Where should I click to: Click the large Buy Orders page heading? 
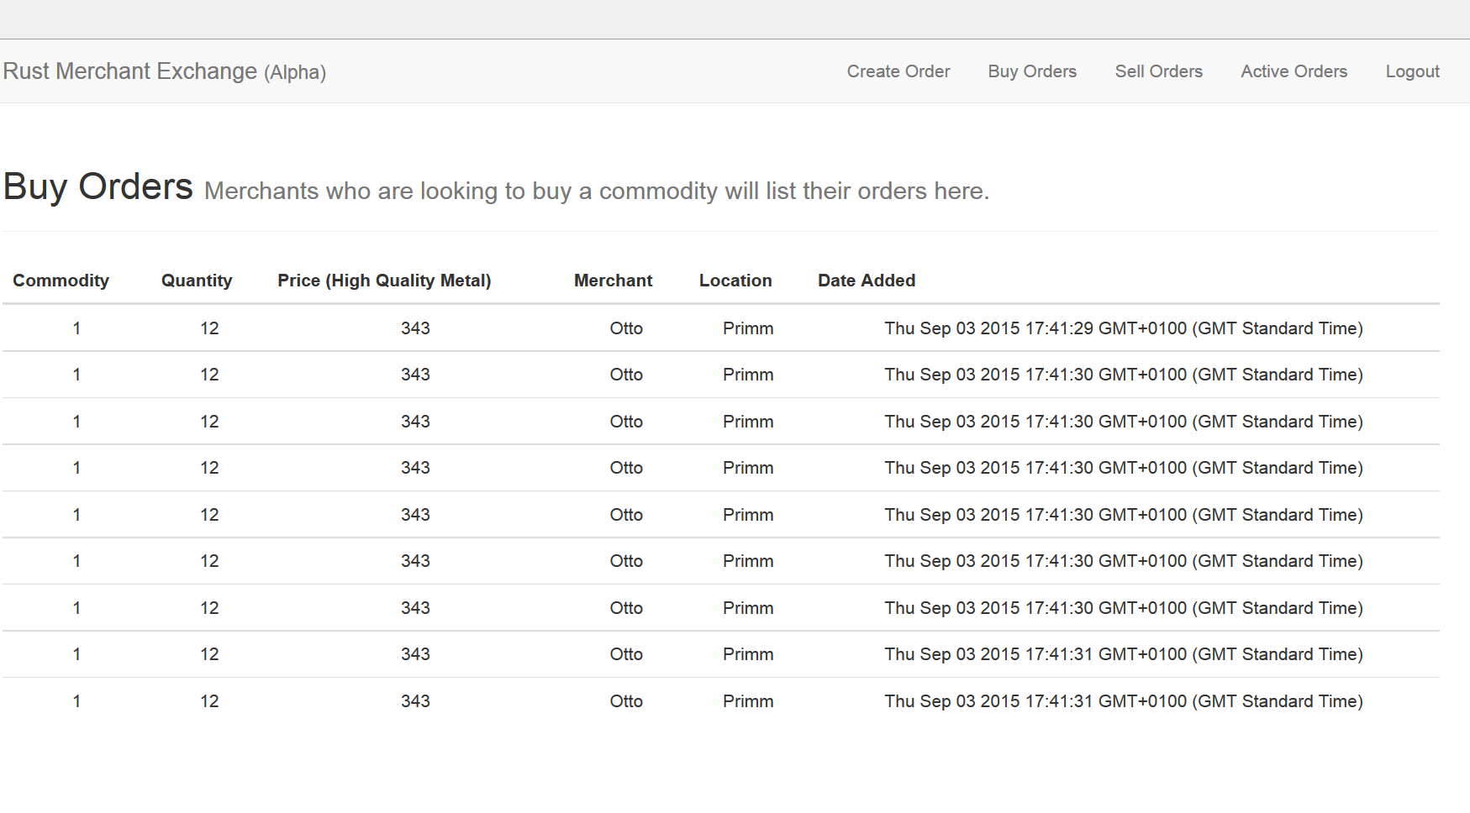click(98, 186)
